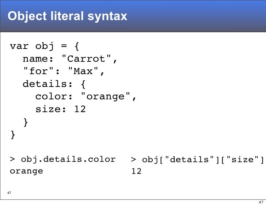Click the obj.details.color expression
266x206 pixels.
coord(68,159)
